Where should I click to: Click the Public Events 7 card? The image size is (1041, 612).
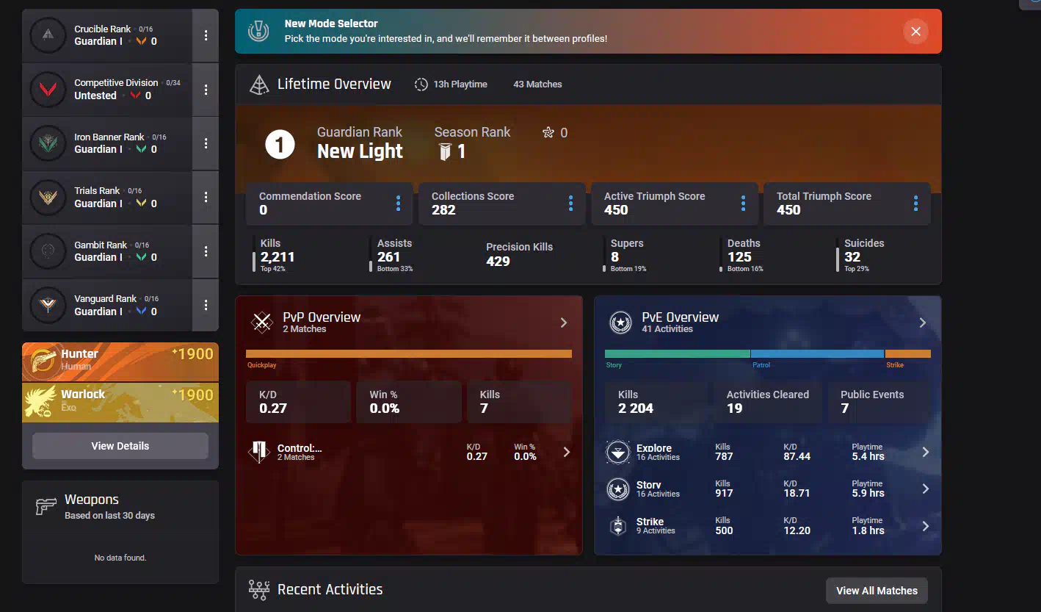point(879,402)
